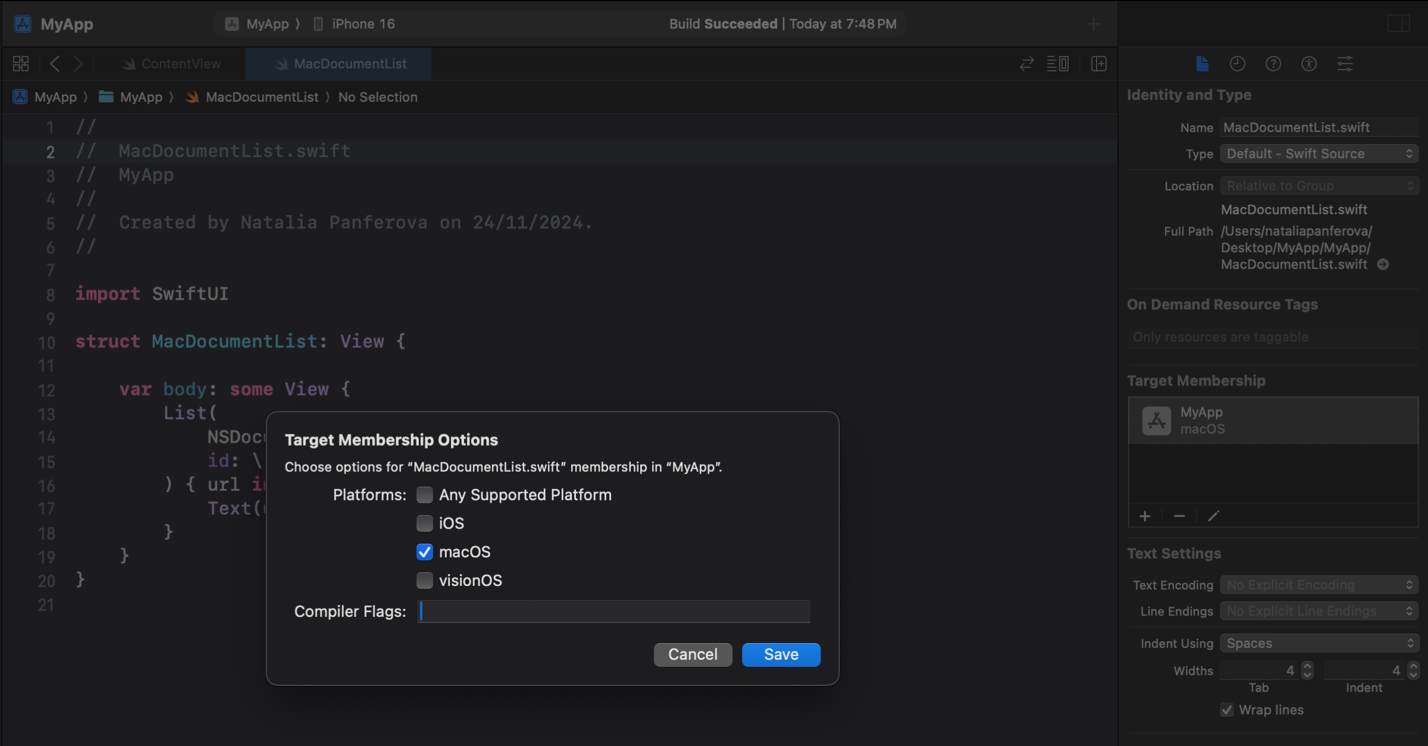Open the related items grid menu
1428x746 pixels.
click(x=21, y=64)
